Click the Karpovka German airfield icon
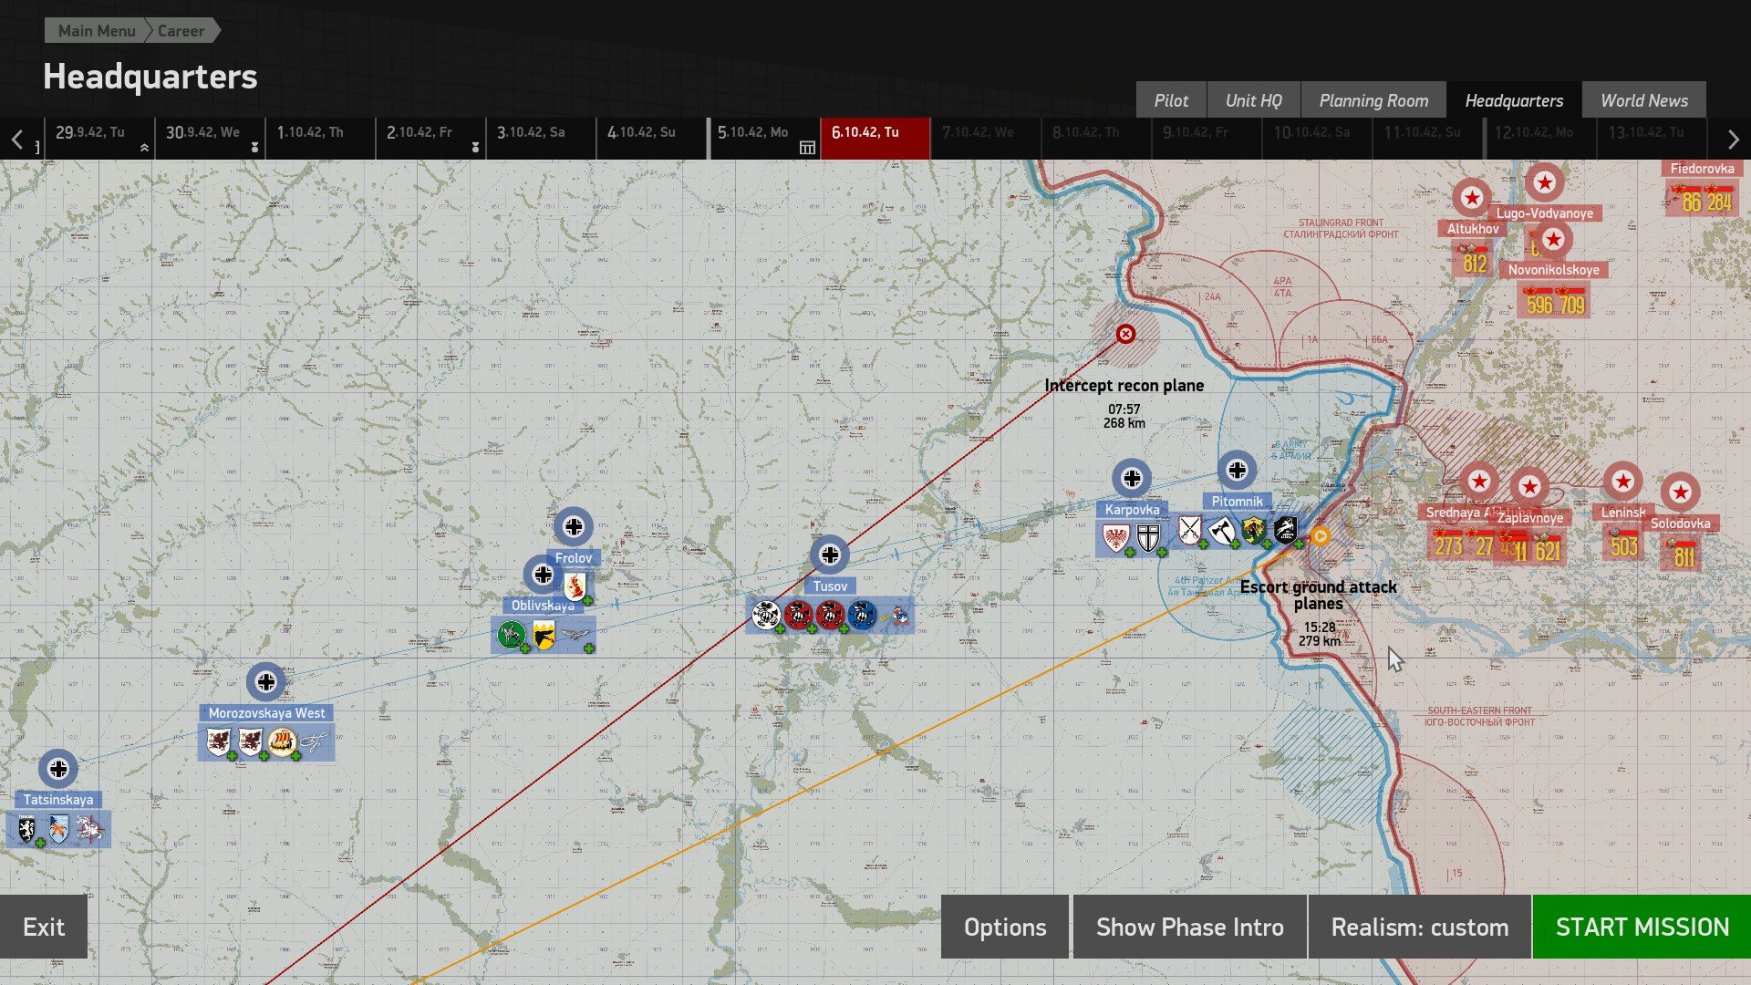Viewport: 1751px width, 985px height. 1132,478
